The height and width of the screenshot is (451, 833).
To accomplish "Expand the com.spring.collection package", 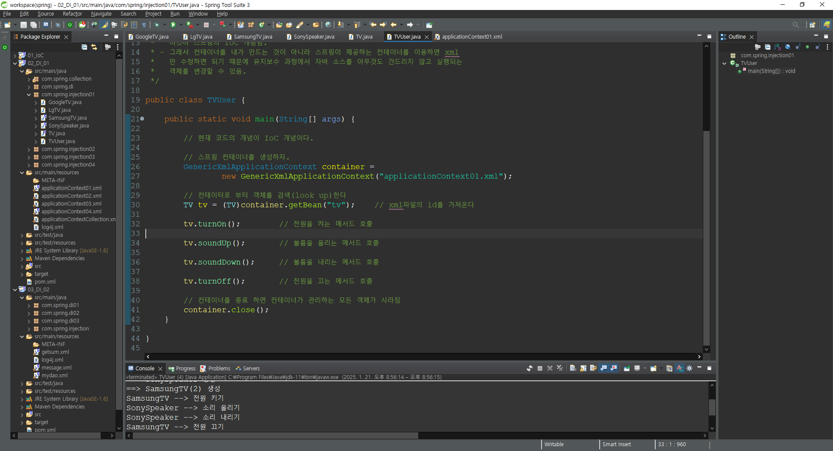I will pos(29,79).
